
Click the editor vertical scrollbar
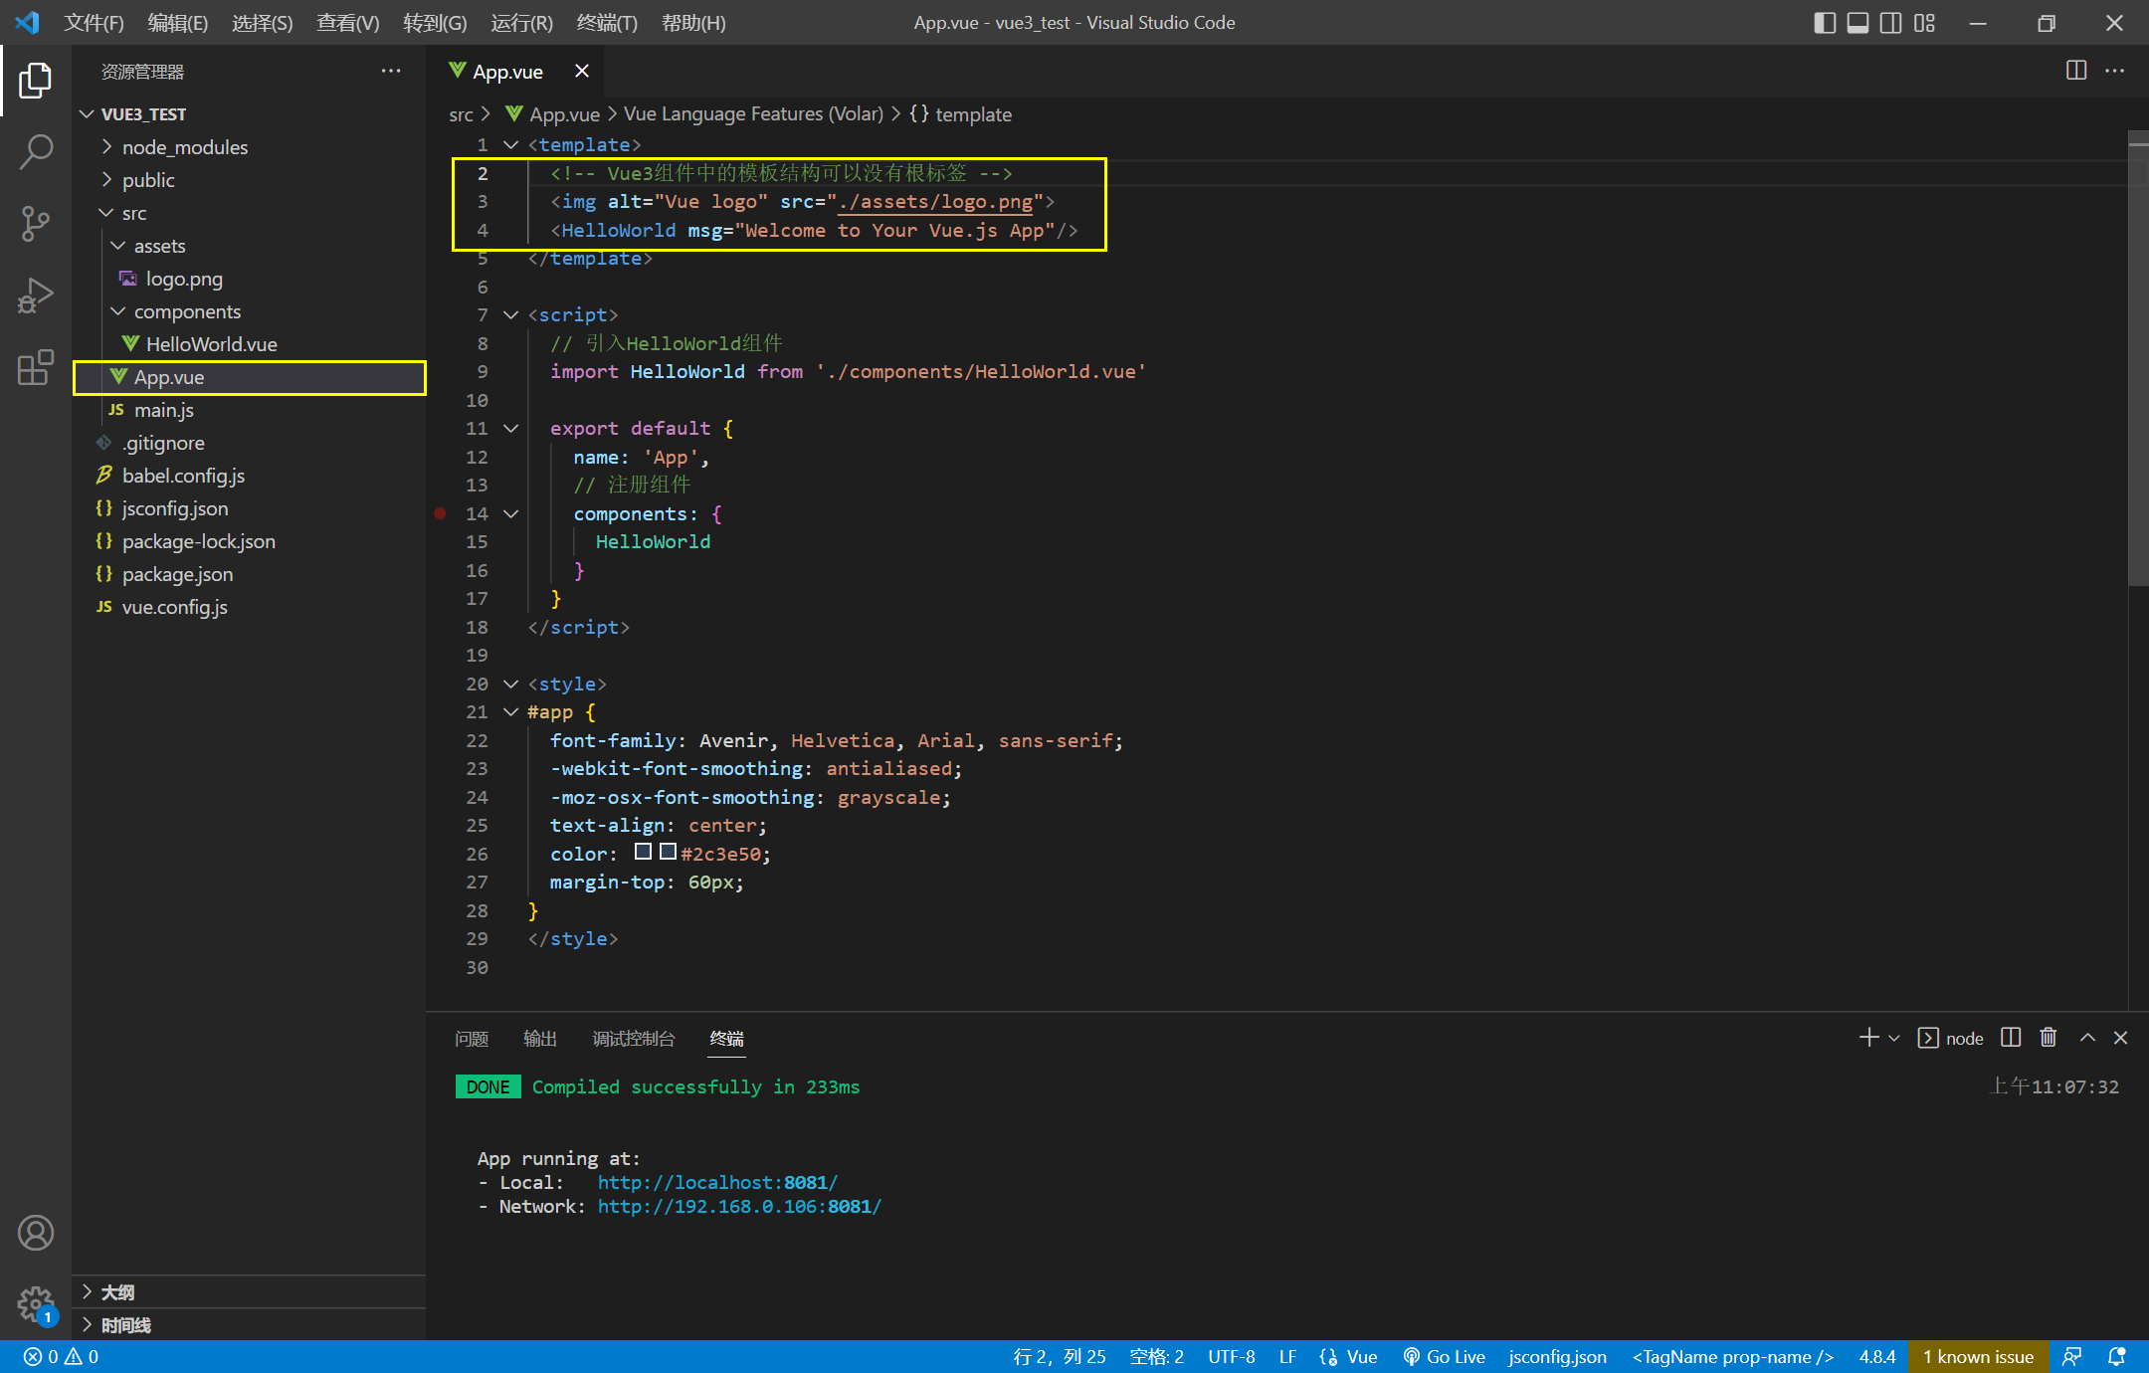(x=2138, y=358)
